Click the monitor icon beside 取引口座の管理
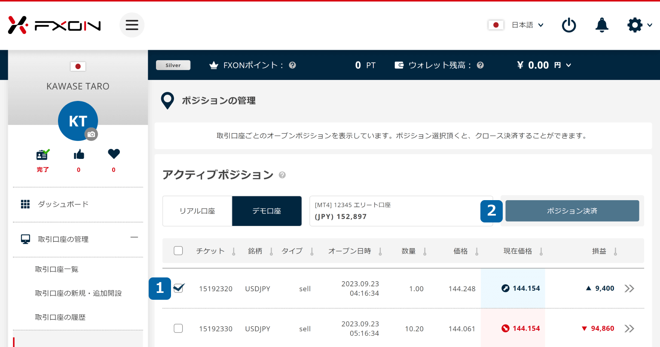660x347 pixels. tap(25, 239)
